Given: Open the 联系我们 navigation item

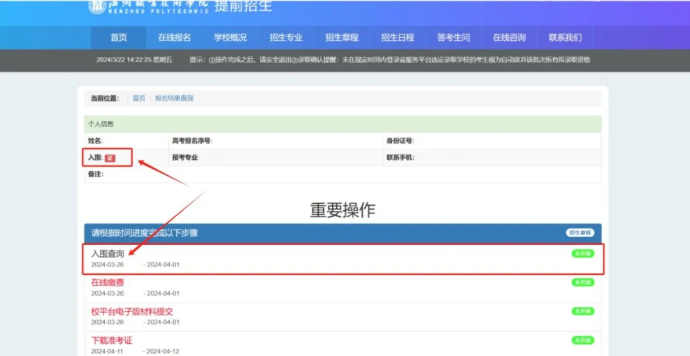Looking at the screenshot, I should pyautogui.click(x=565, y=38).
